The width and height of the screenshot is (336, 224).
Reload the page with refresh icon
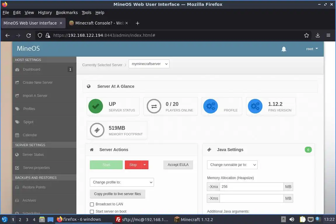(x=29, y=35)
